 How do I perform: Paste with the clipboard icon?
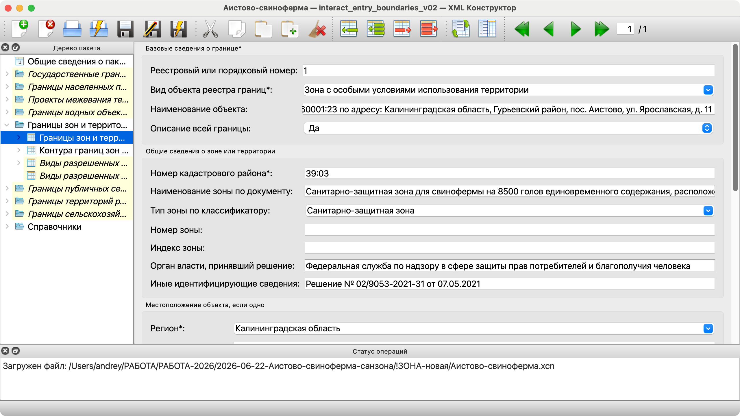click(263, 29)
